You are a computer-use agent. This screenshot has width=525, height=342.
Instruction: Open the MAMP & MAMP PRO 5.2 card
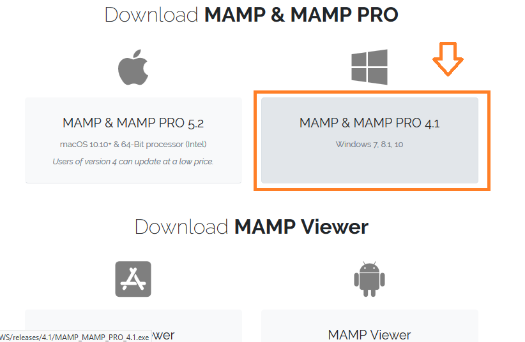(133, 140)
